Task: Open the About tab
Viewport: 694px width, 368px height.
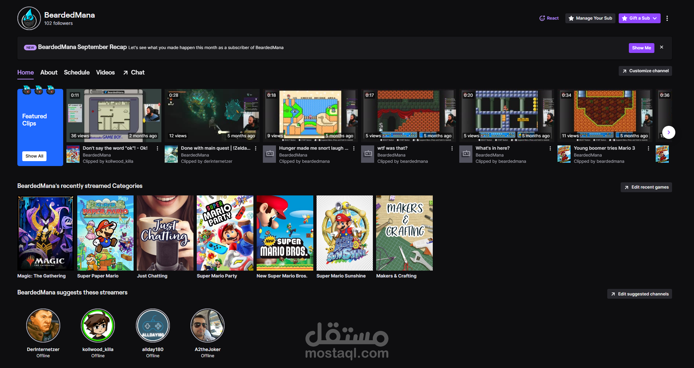Action: [49, 73]
